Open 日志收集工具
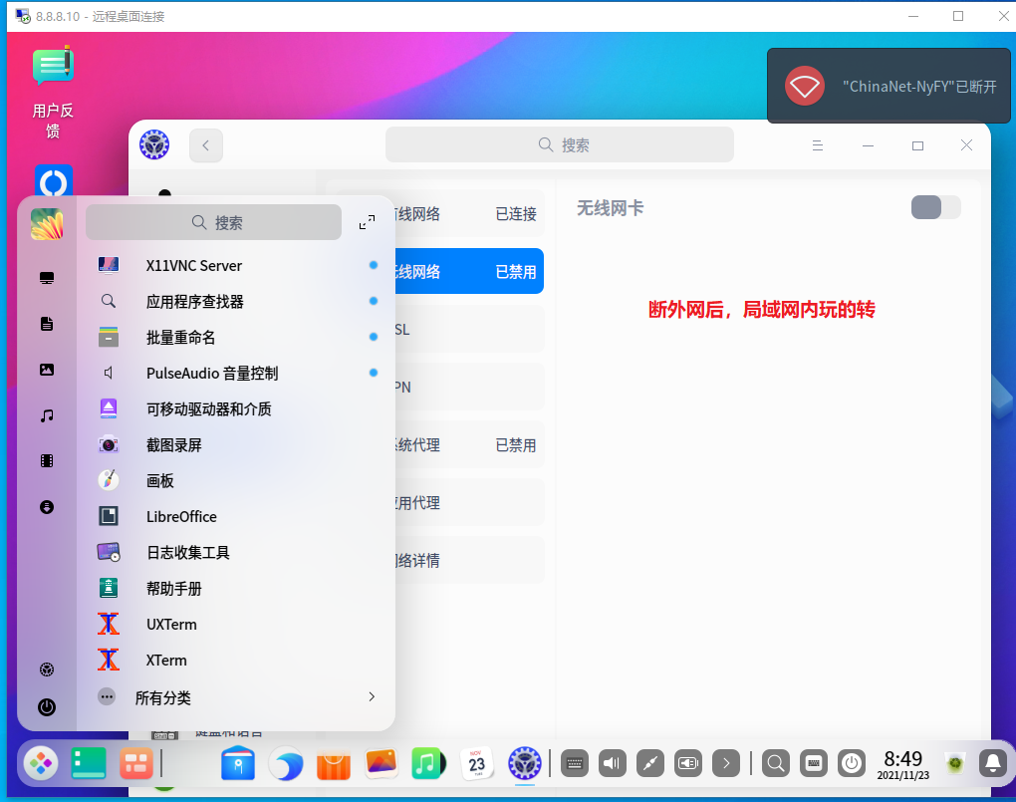Screen dimensions: 1016x802 click(x=237, y=552)
